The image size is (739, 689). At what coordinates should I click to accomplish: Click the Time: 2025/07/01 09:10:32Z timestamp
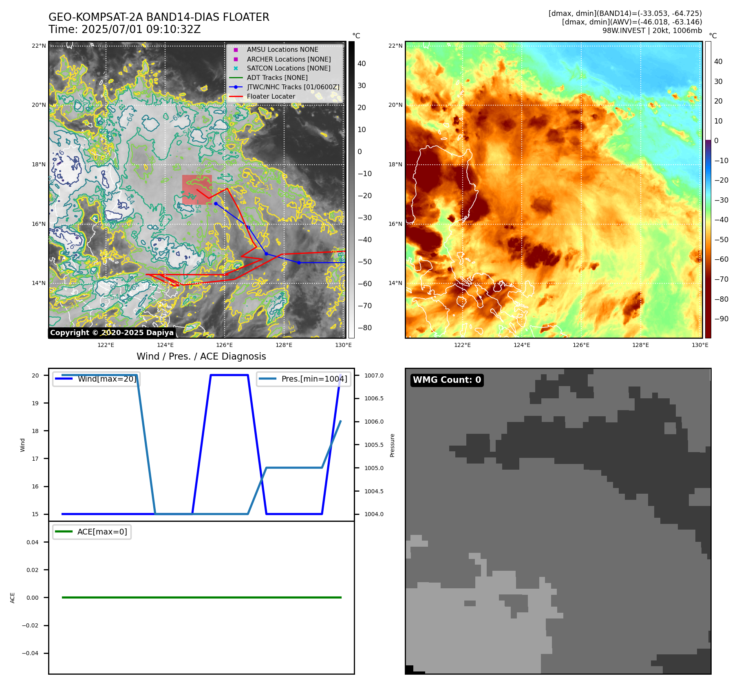pos(125,29)
